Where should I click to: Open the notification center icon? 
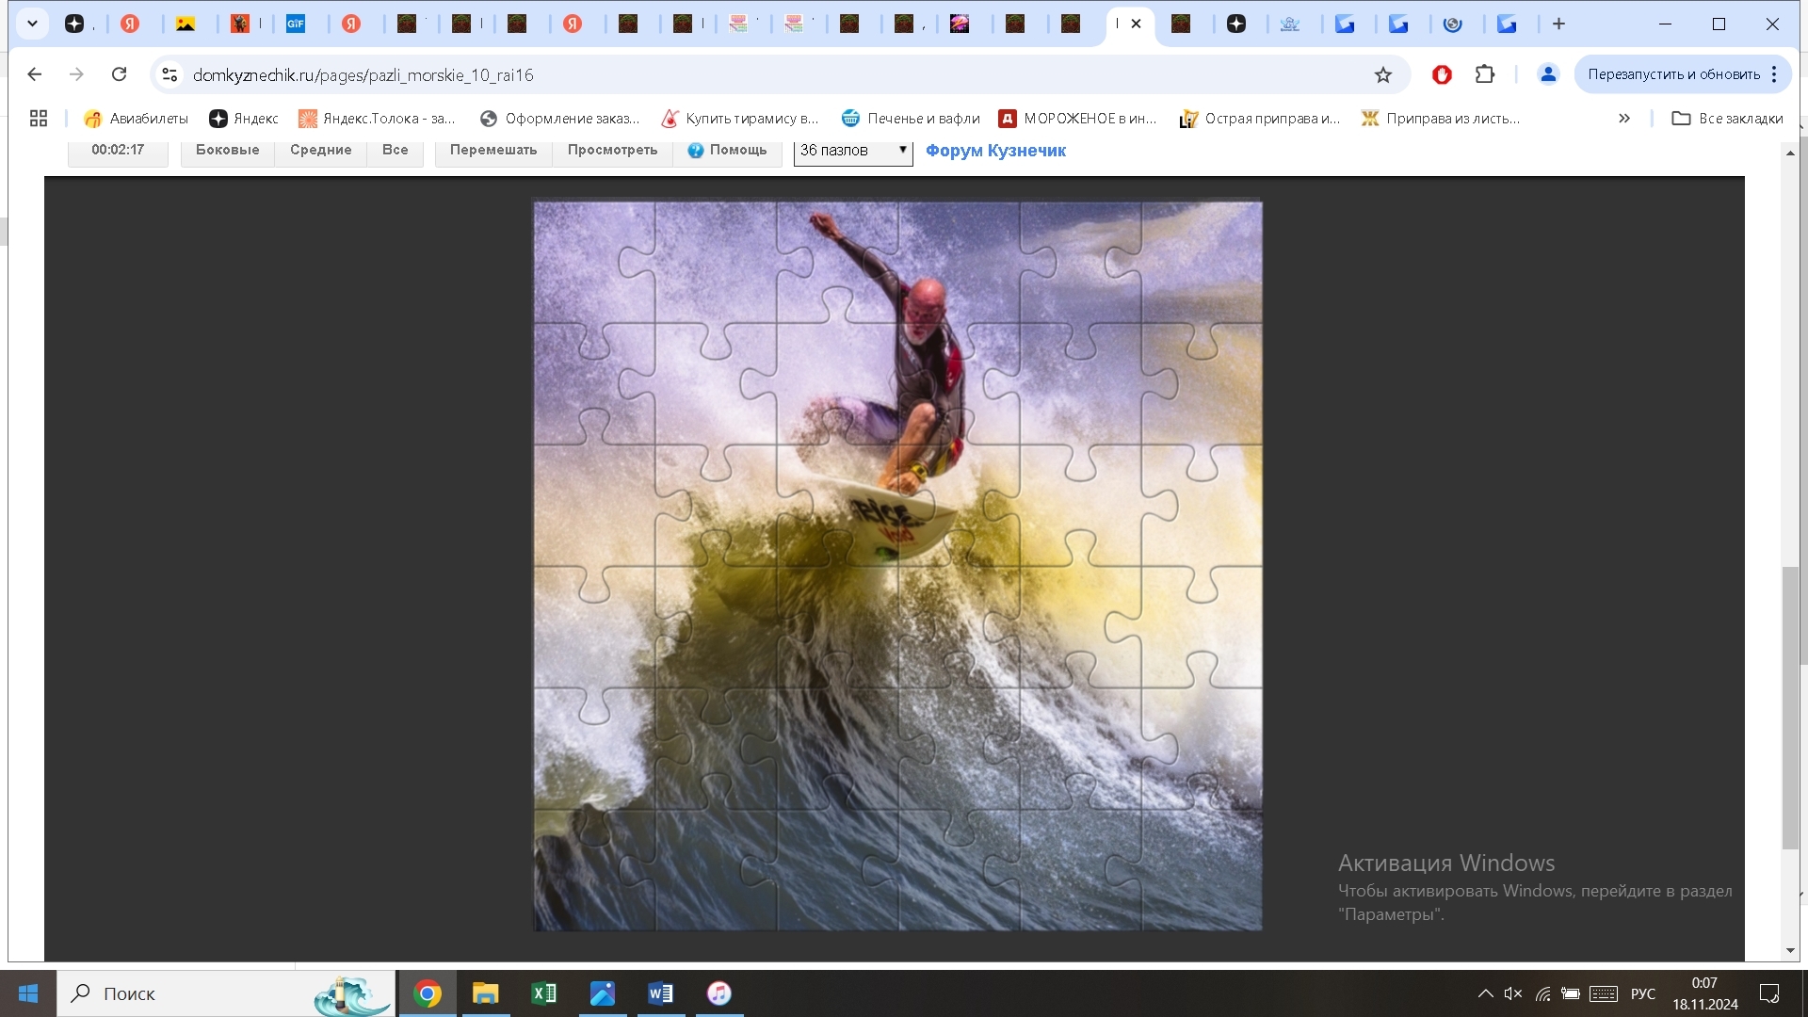(1769, 993)
